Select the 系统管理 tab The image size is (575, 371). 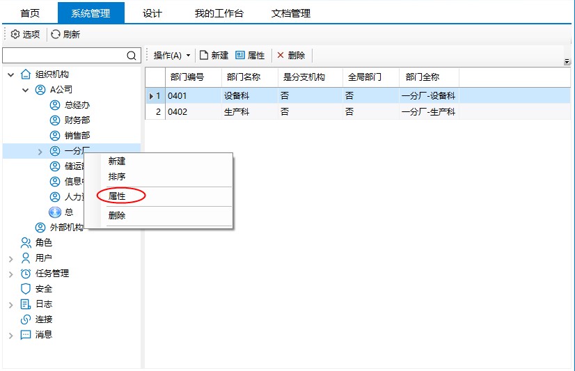coord(91,13)
